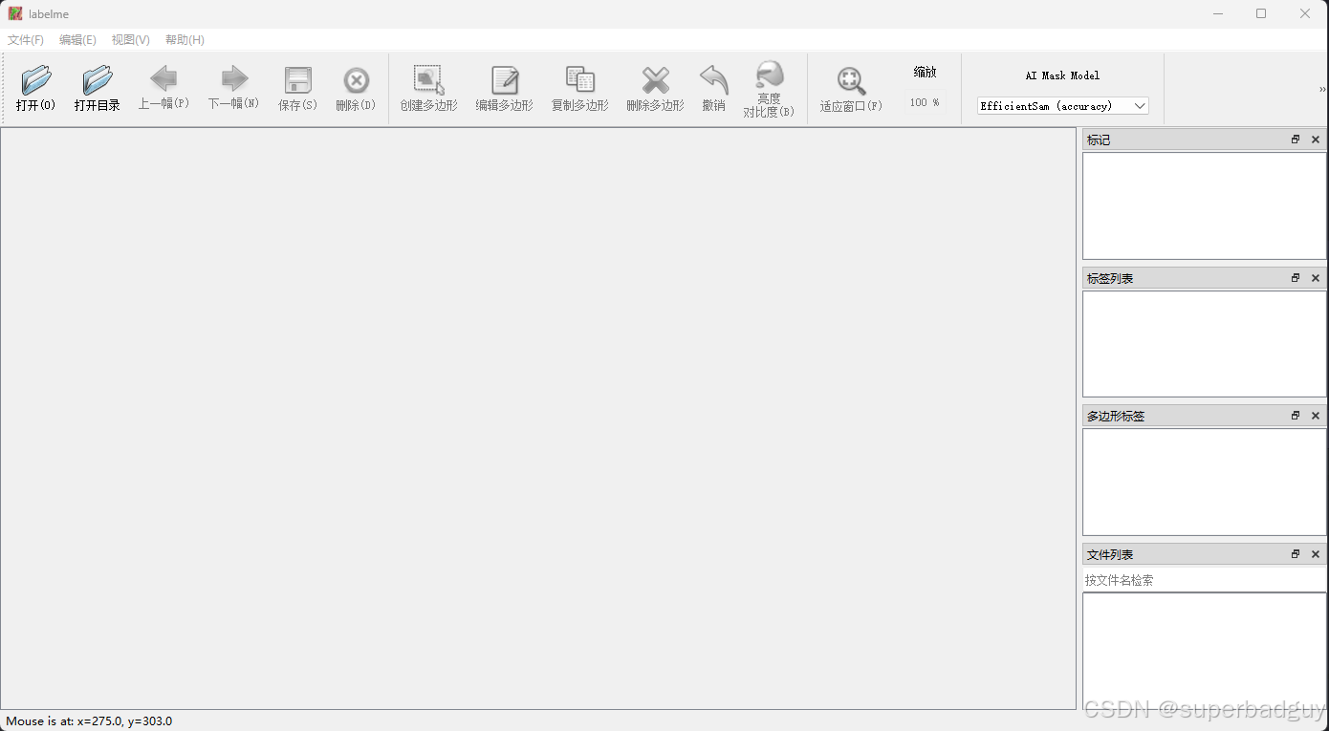This screenshot has width=1329, height=731.
Task: Click the 保存(S) save icon
Action: pyautogui.click(x=297, y=79)
